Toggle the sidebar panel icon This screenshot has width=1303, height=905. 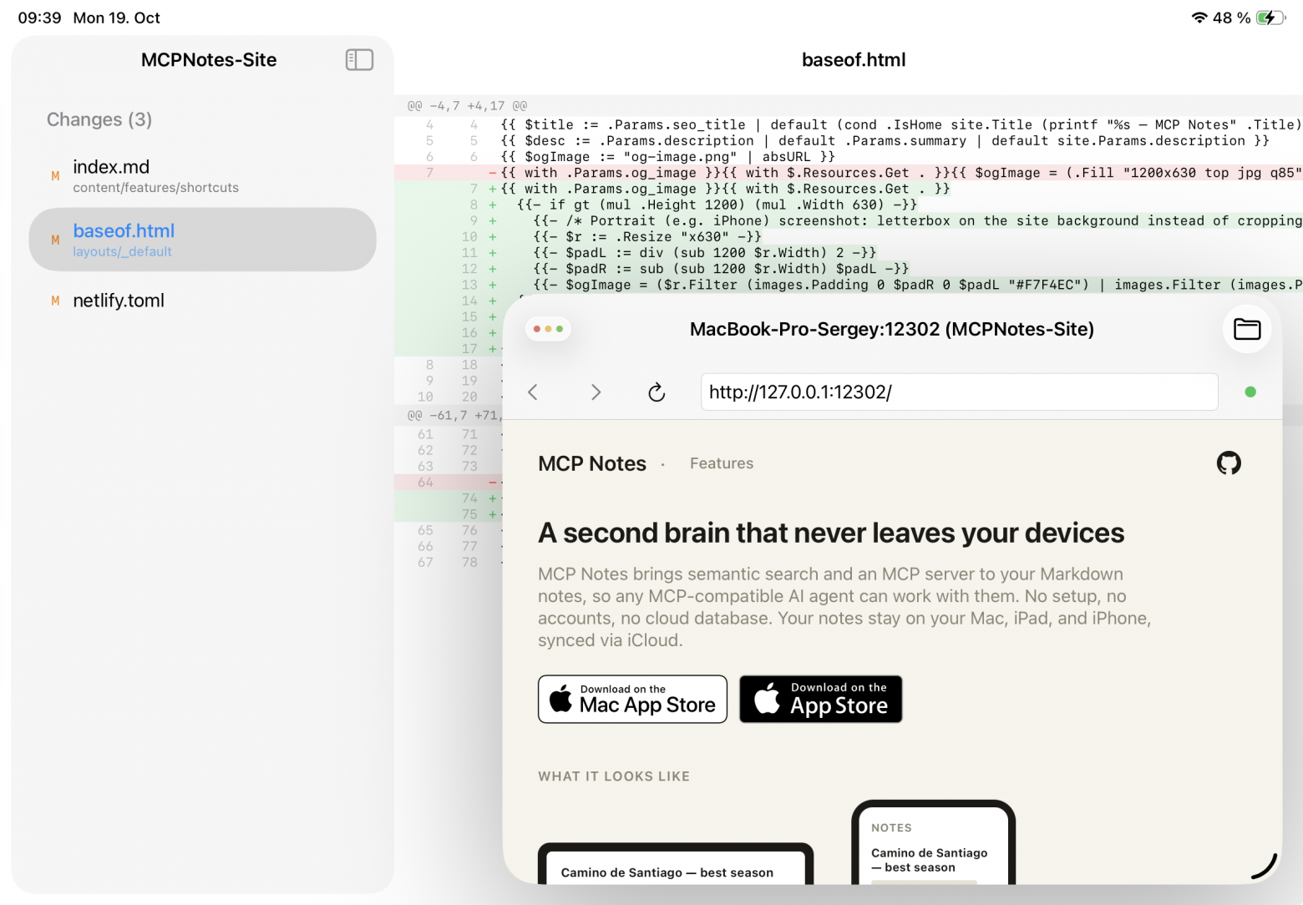(x=359, y=59)
